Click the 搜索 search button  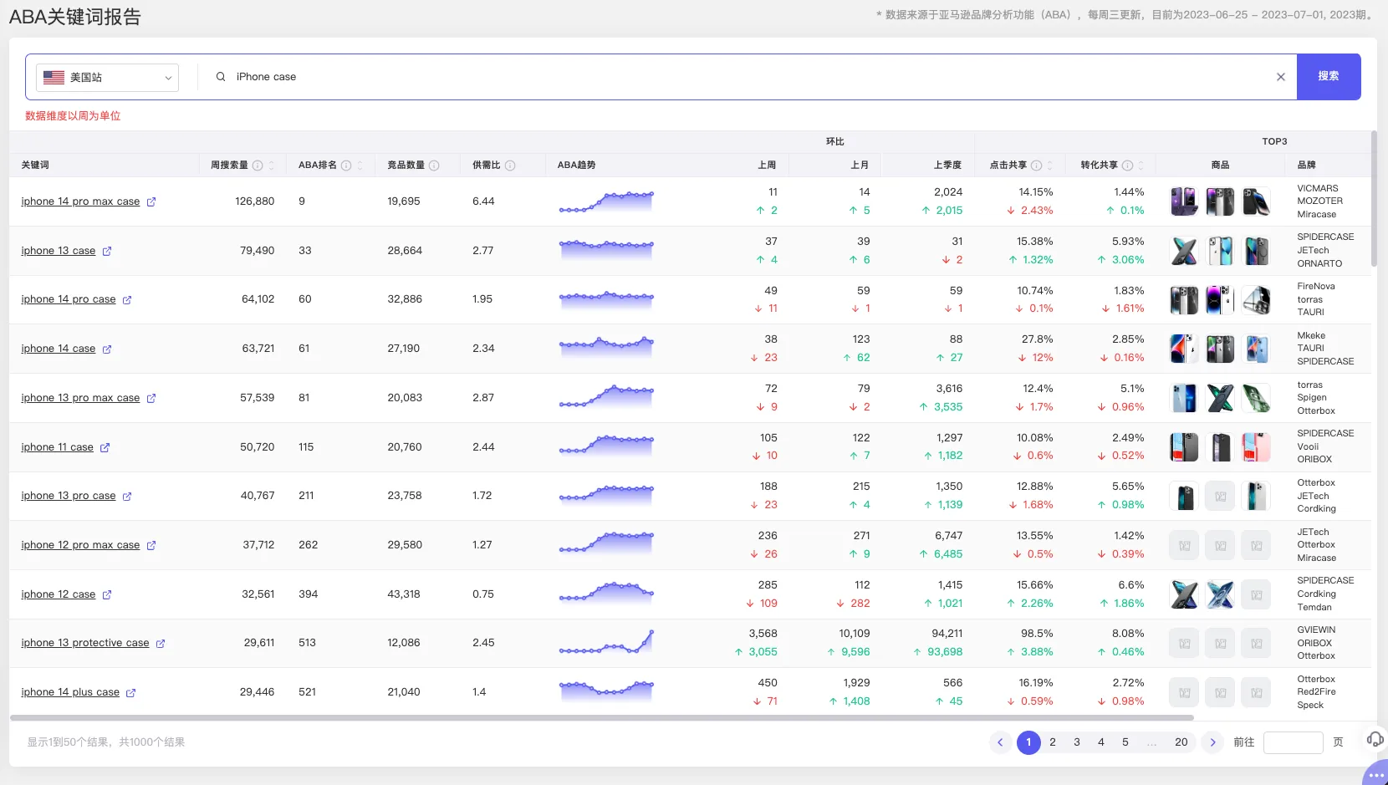point(1329,77)
